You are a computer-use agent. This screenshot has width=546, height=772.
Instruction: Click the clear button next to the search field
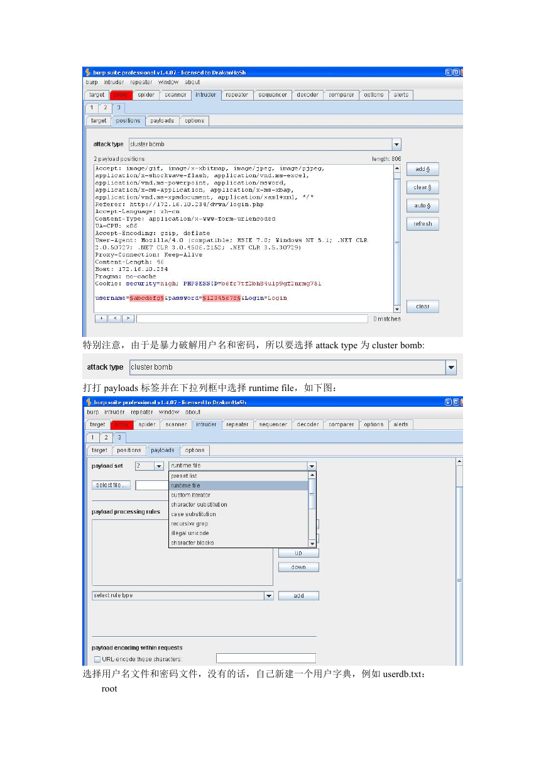click(422, 307)
